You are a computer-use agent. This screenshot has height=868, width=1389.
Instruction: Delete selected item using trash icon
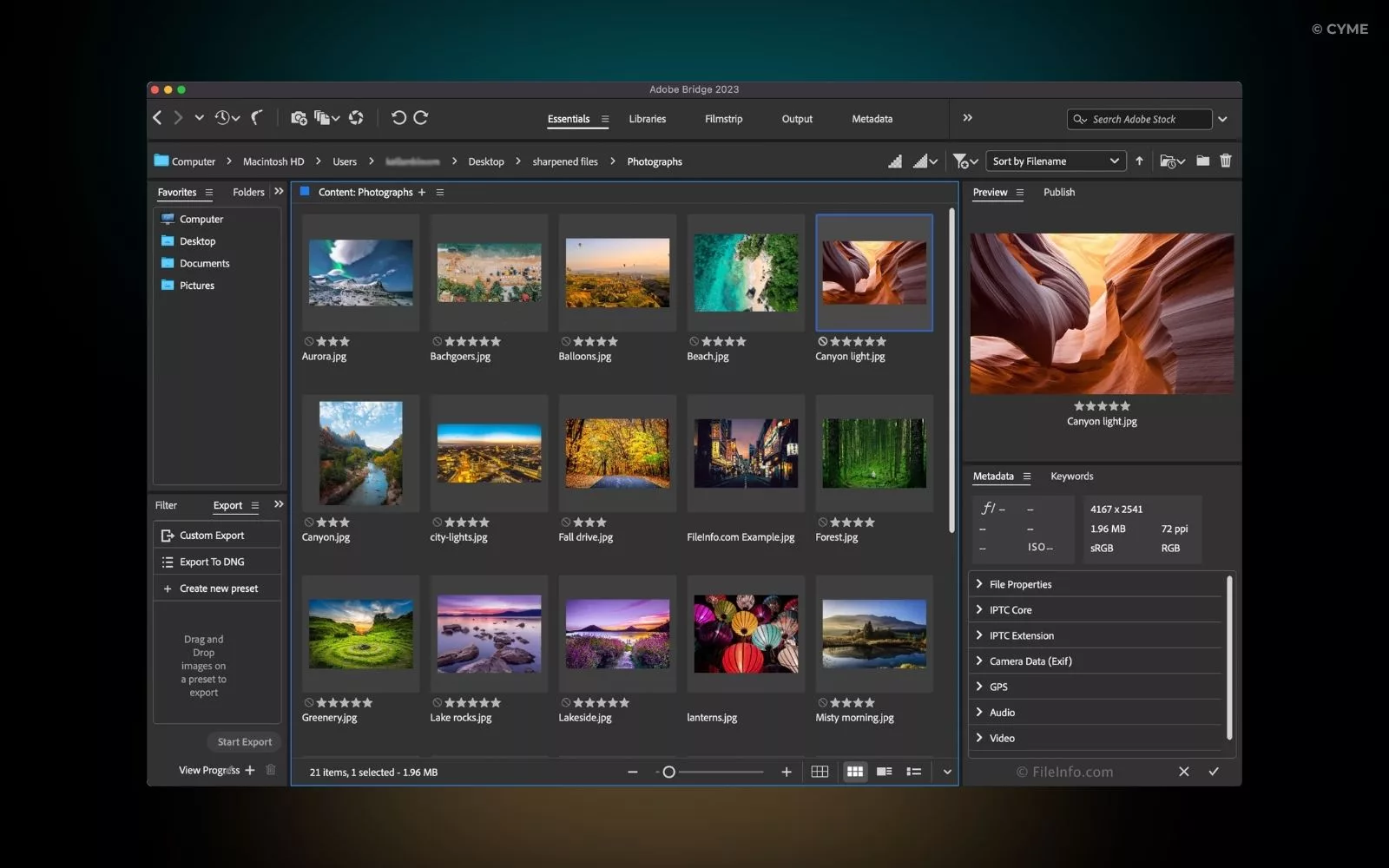pyautogui.click(x=1226, y=161)
